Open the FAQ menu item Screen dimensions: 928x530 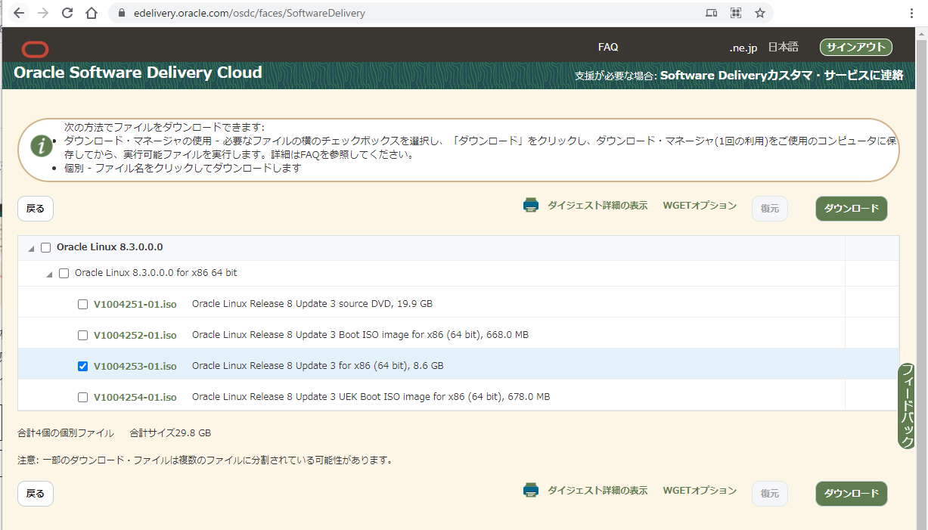pyautogui.click(x=607, y=47)
